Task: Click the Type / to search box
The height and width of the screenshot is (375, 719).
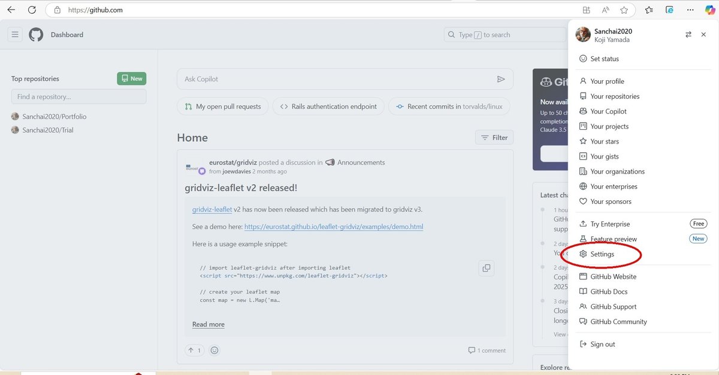Action: tap(504, 35)
